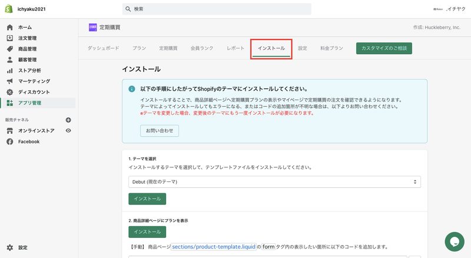Image resolution: width=471 pixels, height=258 pixels.
Task: Select the インストール tab
Action: (x=271, y=48)
